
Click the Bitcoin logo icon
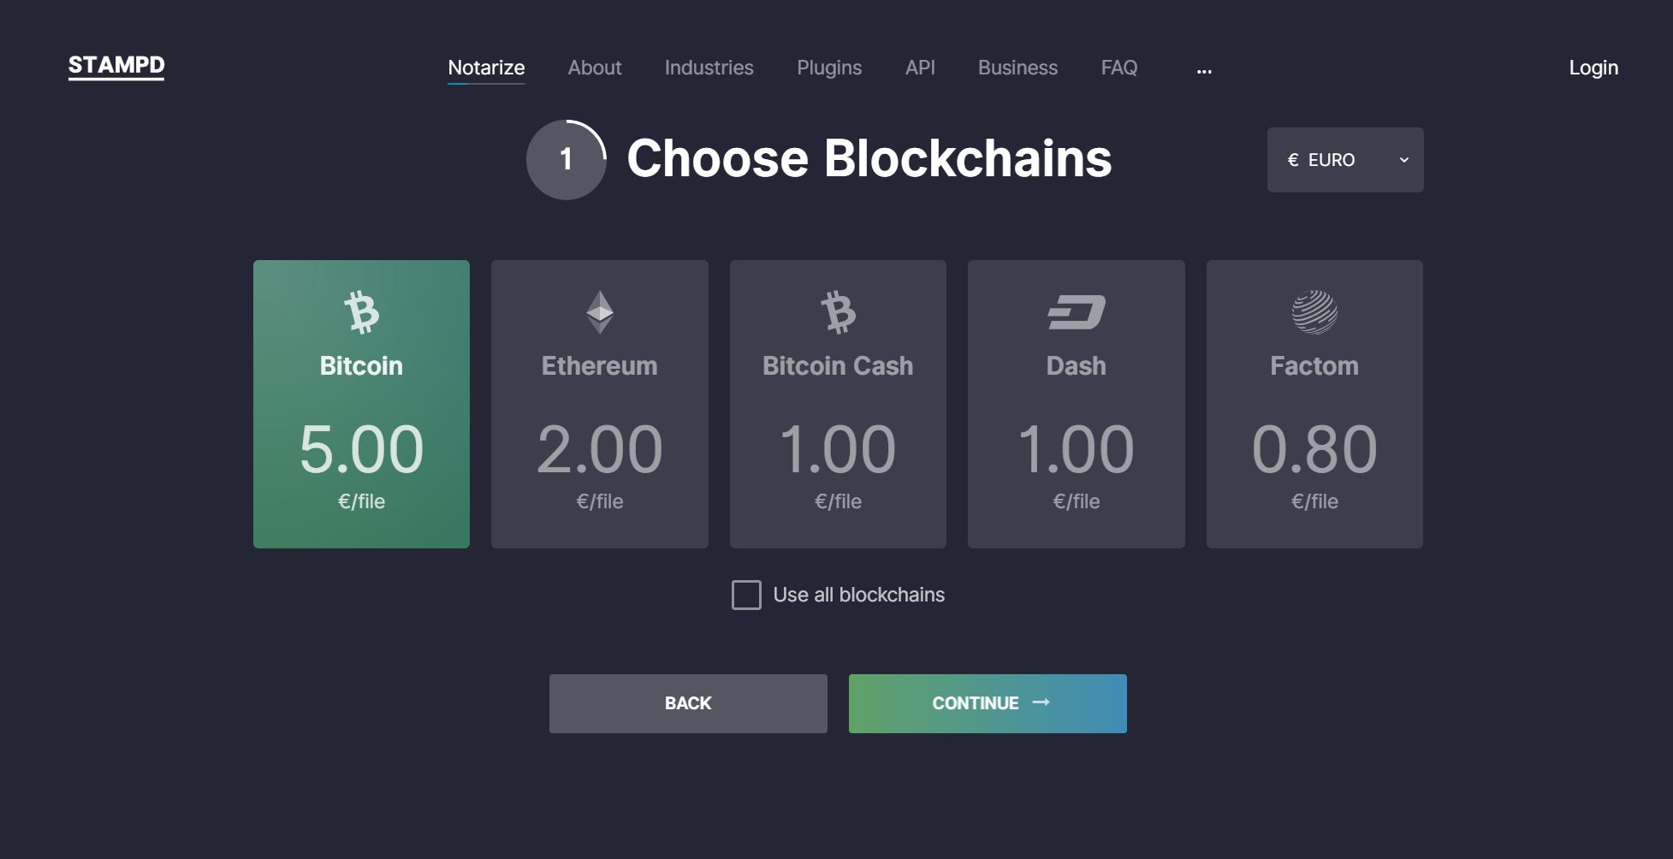point(361,312)
